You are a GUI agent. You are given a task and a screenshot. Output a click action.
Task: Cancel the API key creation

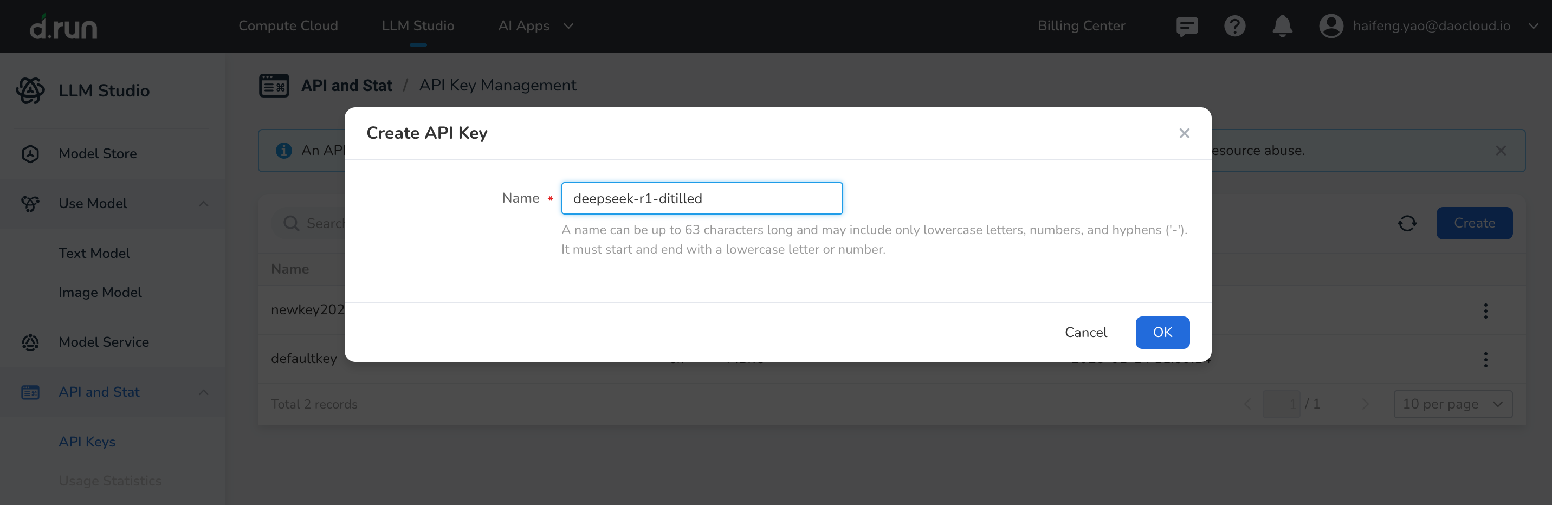click(1085, 333)
